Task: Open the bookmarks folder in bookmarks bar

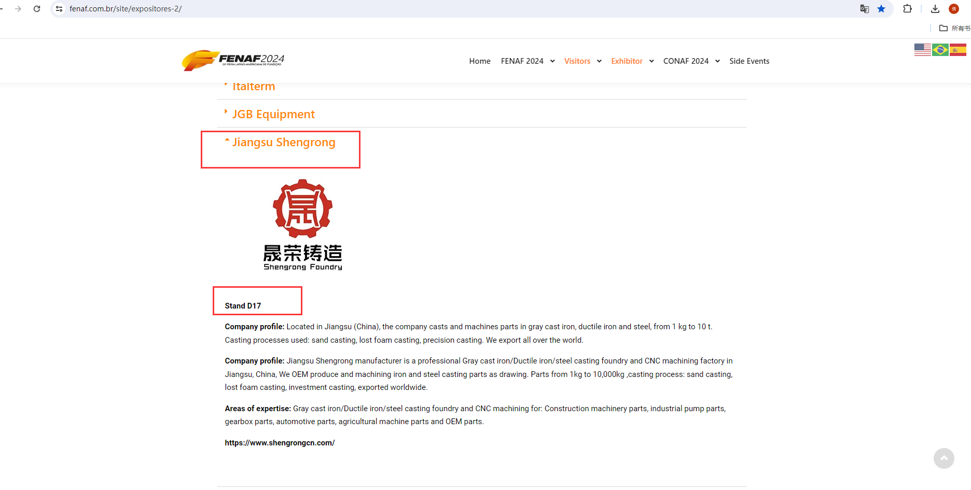Action: [x=954, y=28]
